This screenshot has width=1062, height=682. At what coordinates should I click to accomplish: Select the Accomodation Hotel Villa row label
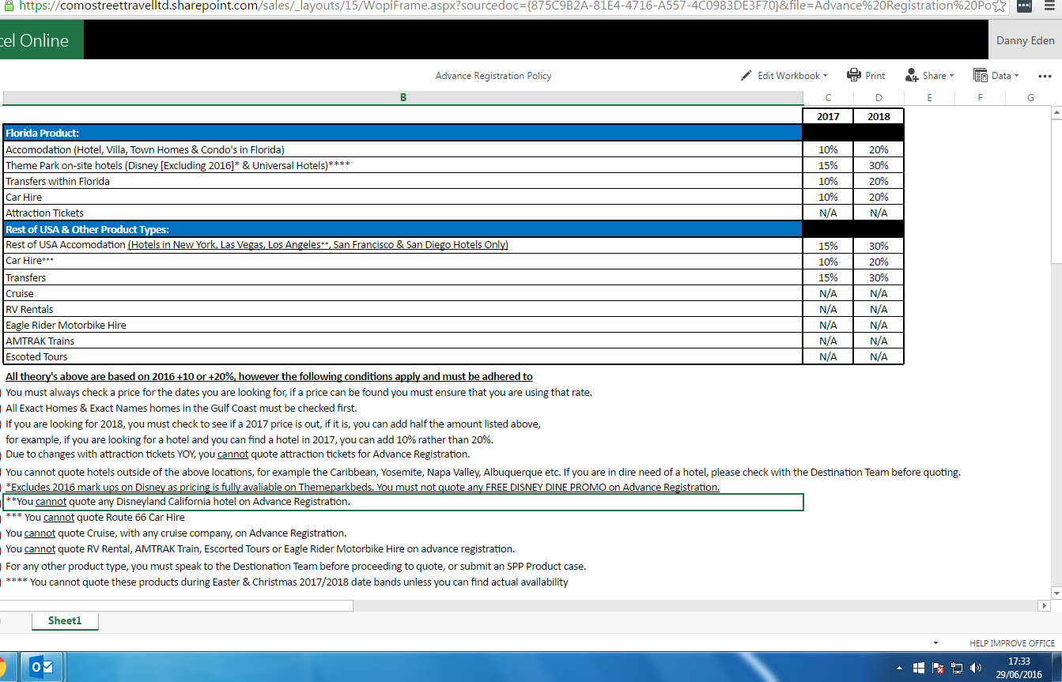coord(403,149)
